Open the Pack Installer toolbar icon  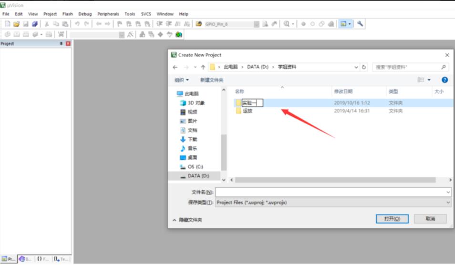(179, 34)
